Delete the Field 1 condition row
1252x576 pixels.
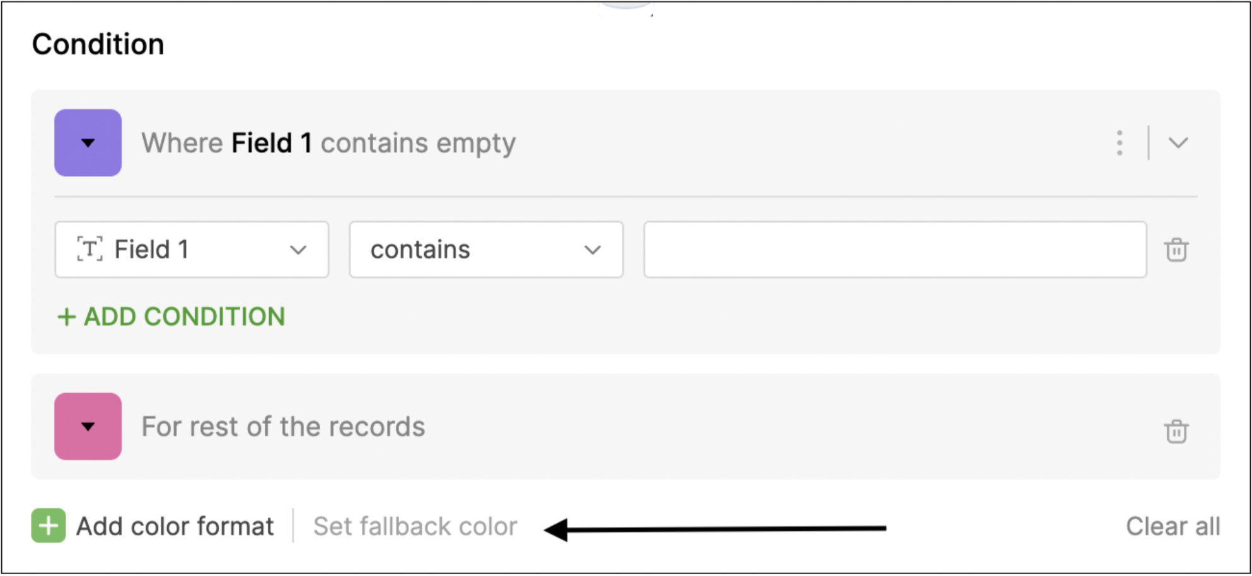click(1176, 250)
